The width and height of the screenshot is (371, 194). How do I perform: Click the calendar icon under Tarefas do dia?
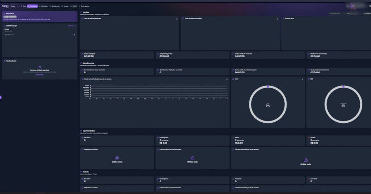pos(39,67)
